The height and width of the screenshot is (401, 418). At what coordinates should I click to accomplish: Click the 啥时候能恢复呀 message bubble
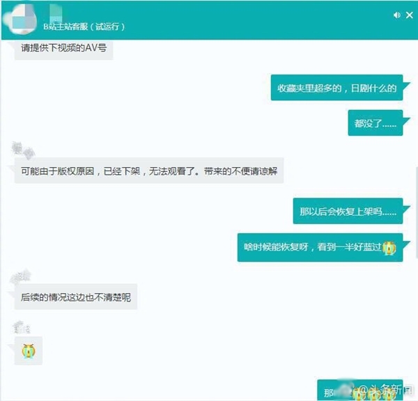(x=320, y=248)
